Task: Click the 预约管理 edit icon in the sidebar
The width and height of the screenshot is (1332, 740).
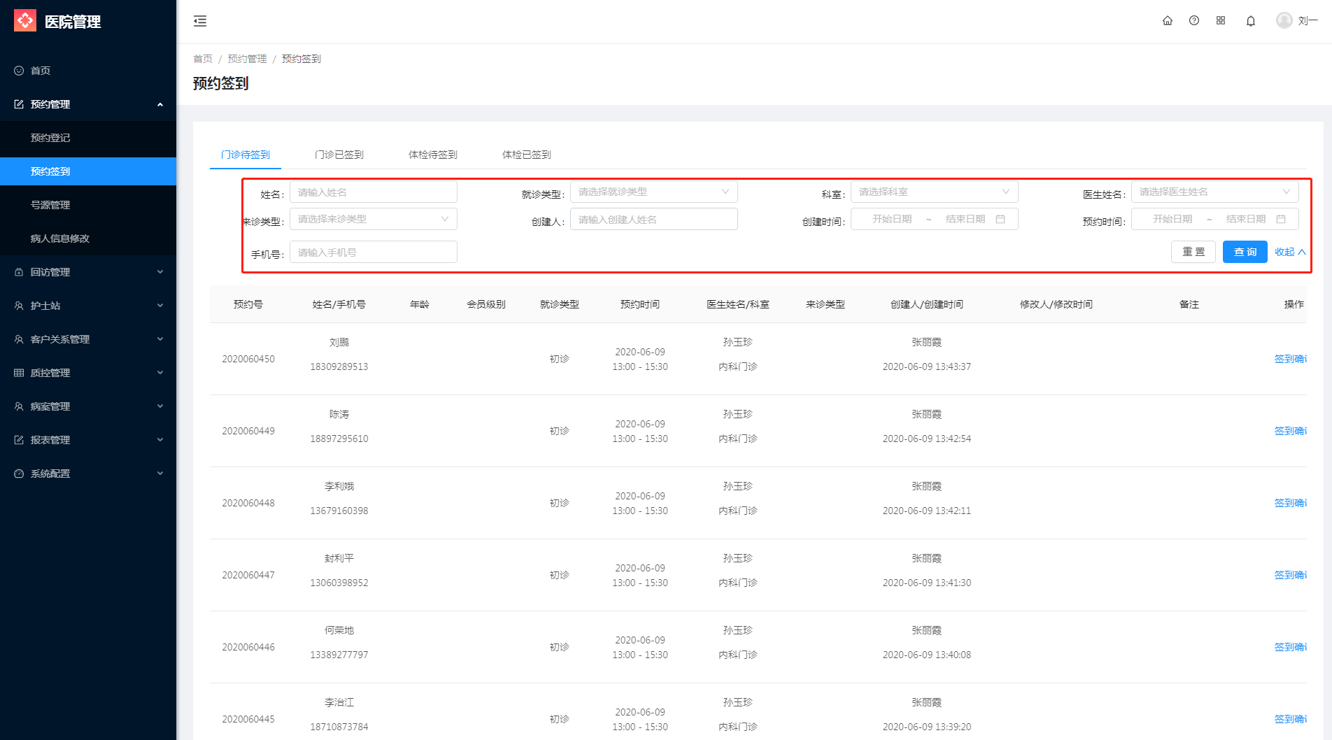Action: (x=19, y=104)
